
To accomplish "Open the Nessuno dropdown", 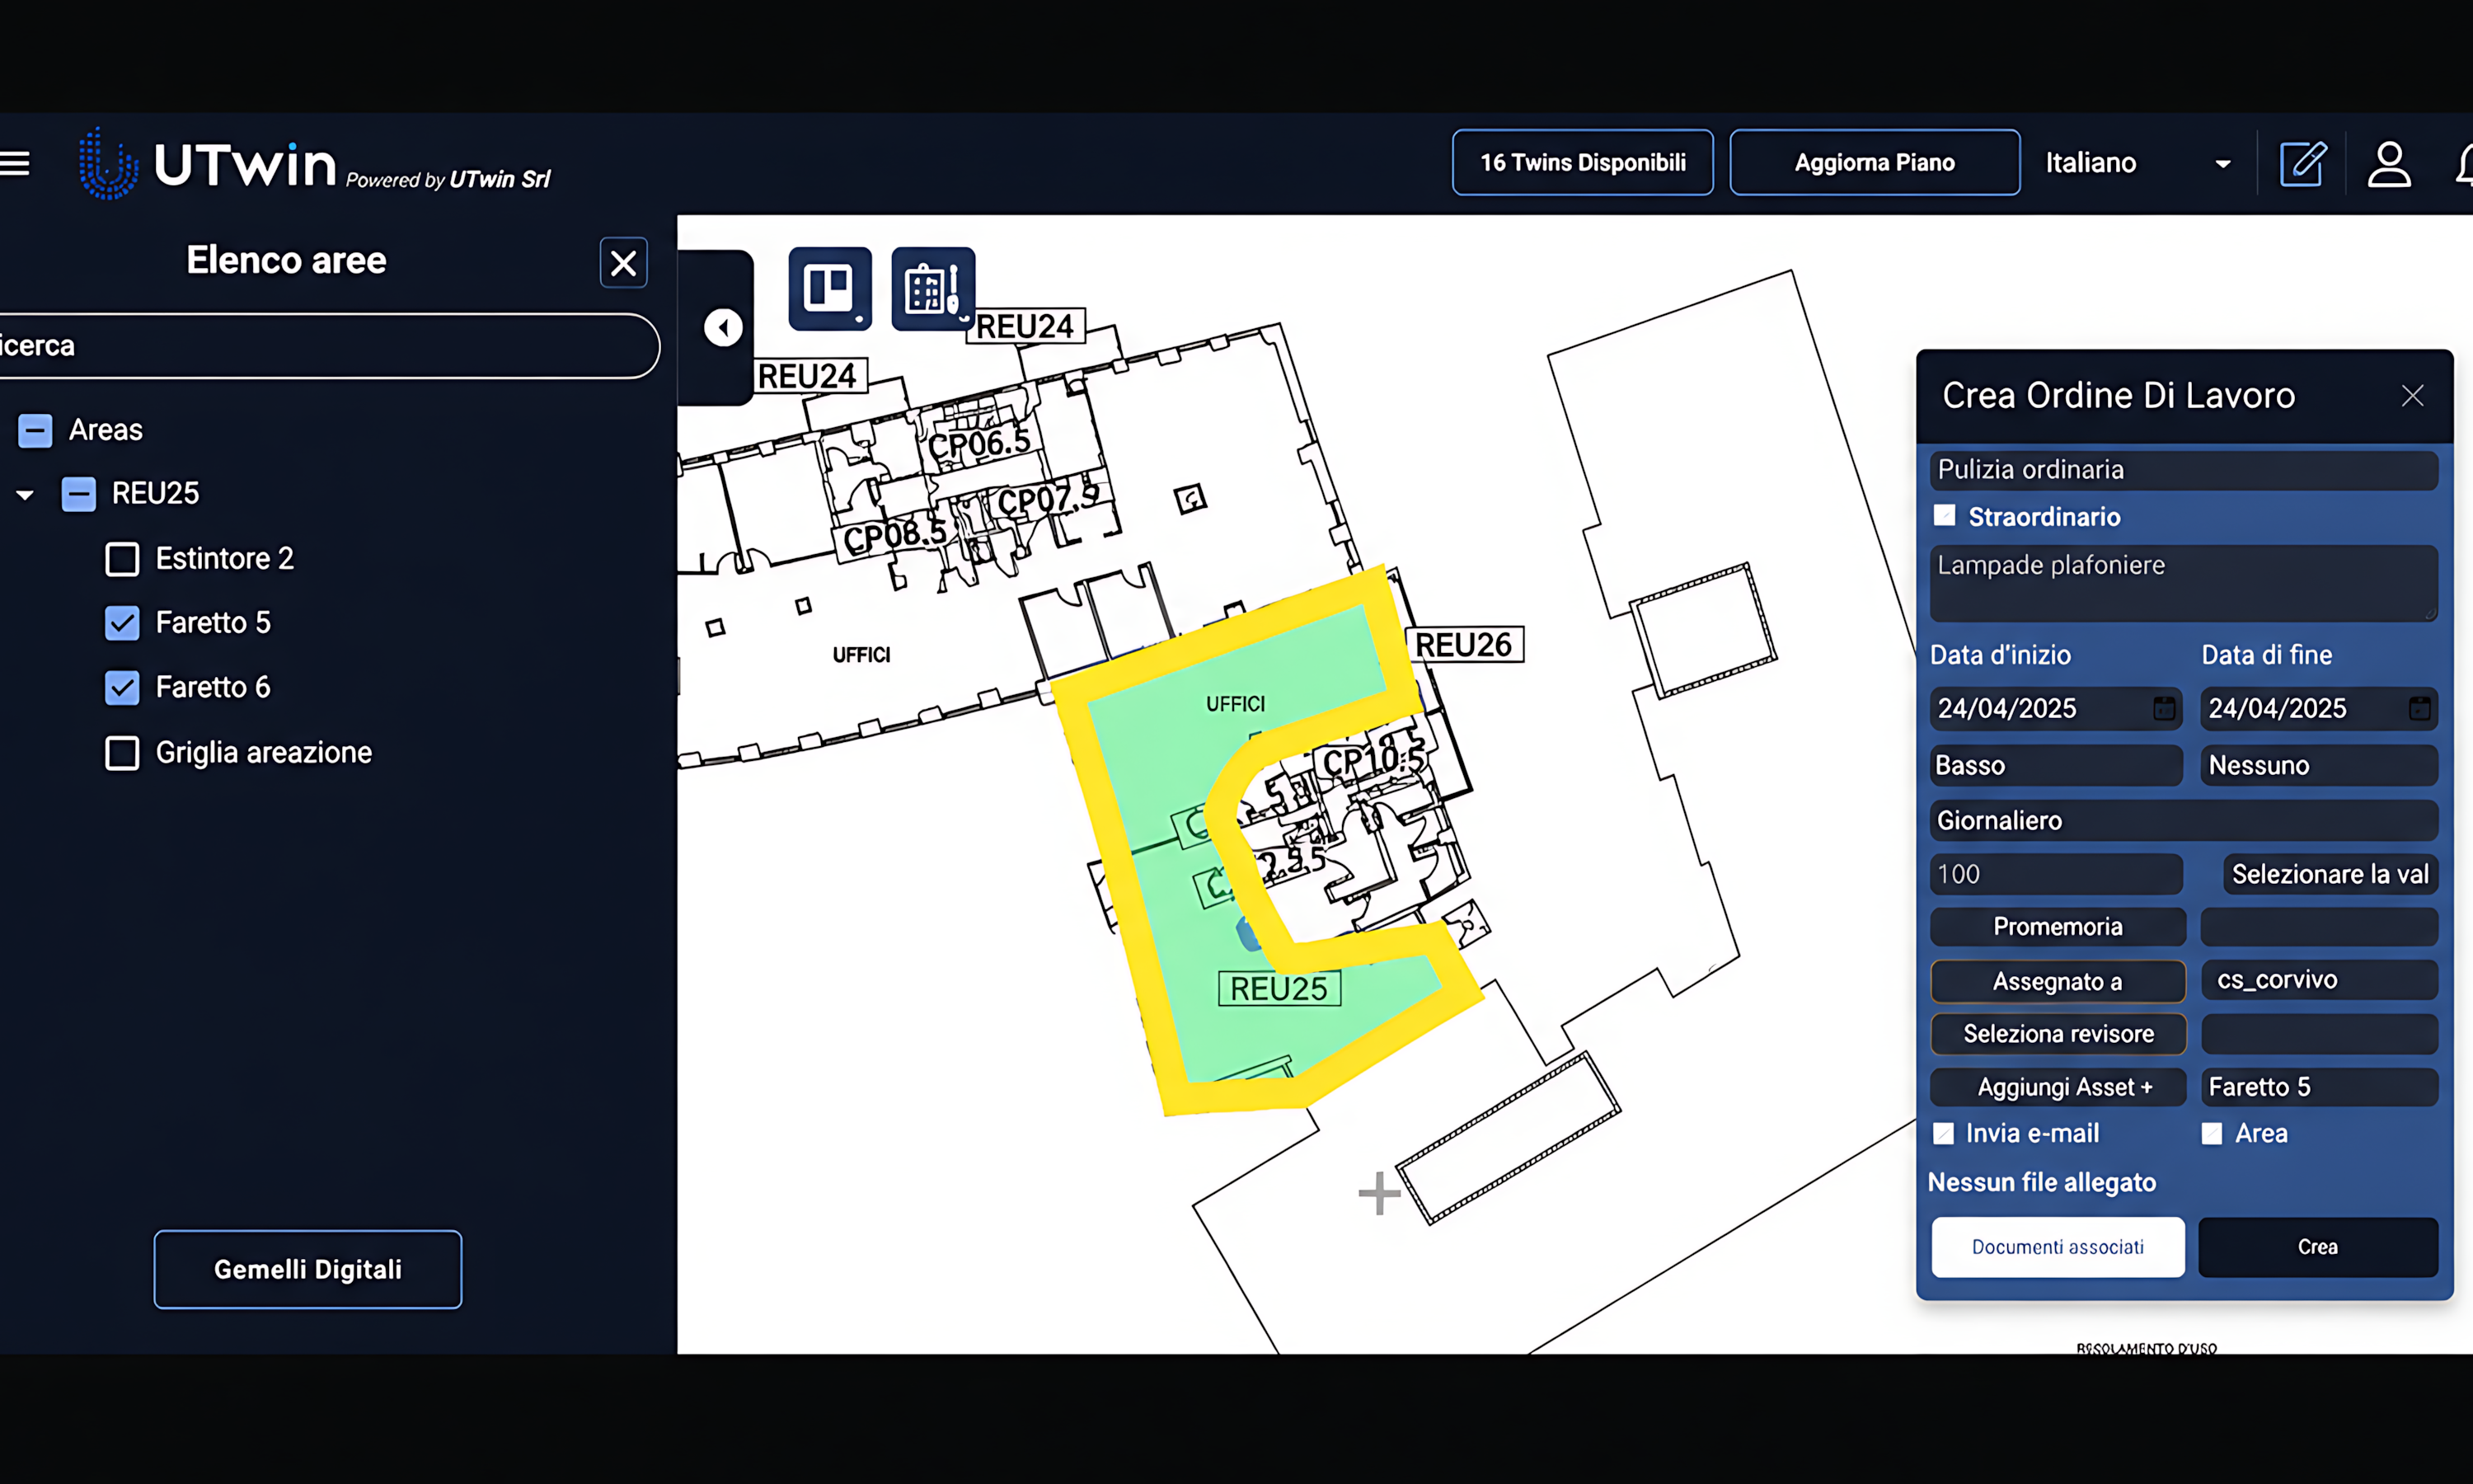I will (2319, 765).
